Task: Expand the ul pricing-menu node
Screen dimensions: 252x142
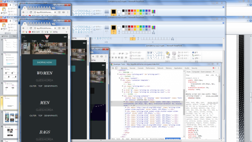Action: 123,86
